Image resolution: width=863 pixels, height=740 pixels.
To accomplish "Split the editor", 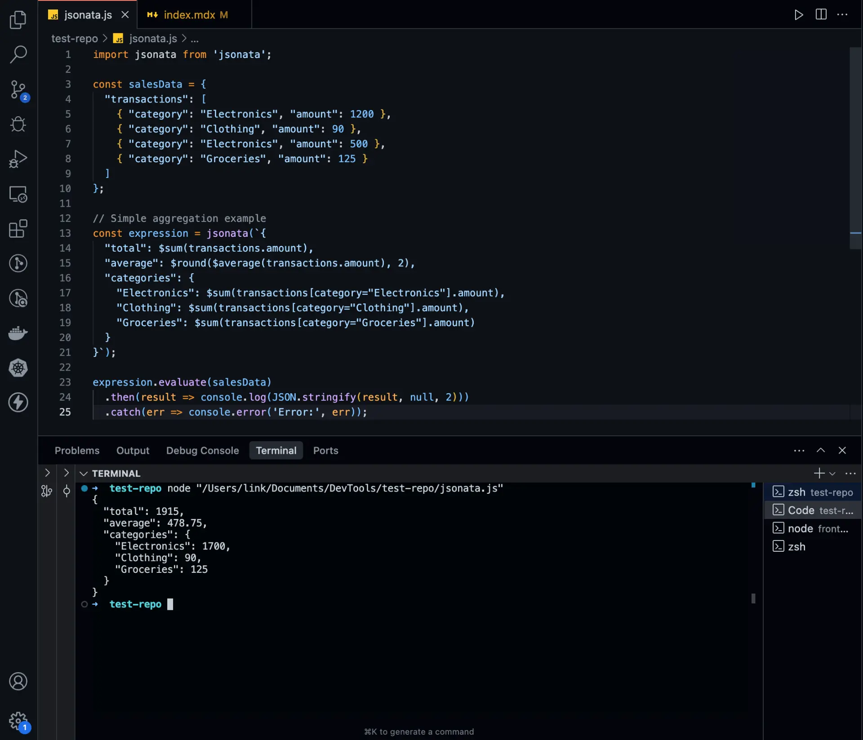I will pos(820,15).
